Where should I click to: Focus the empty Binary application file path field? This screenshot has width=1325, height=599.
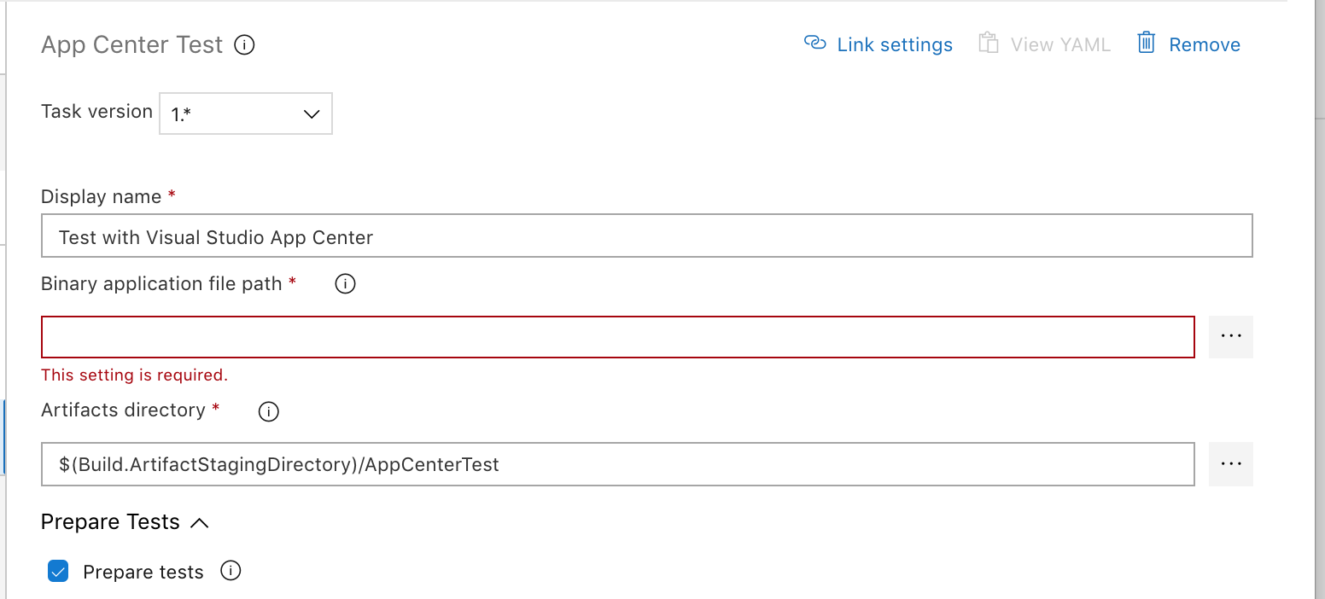618,337
